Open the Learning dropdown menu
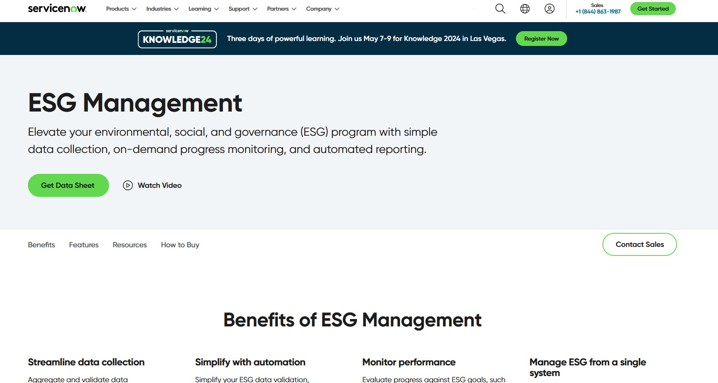The height and width of the screenshot is (383, 718). coord(203,9)
